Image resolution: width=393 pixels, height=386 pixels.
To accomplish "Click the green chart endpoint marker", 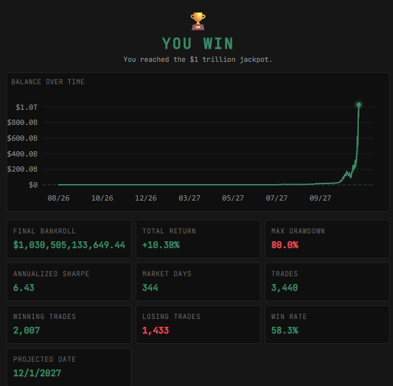I will (x=359, y=105).
